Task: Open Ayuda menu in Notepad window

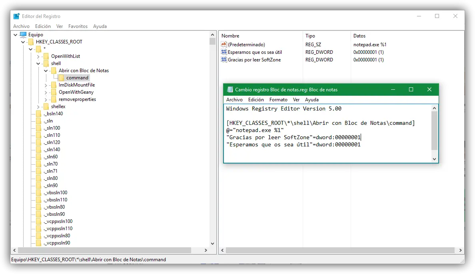Action: pyautogui.click(x=312, y=100)
